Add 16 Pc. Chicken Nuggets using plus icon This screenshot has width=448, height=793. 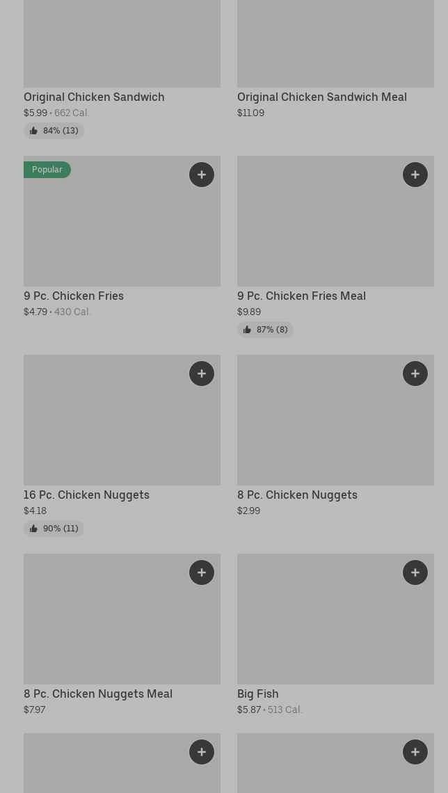(202, 374)
